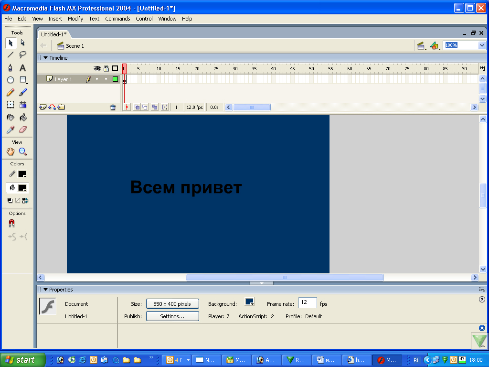
Task: Select the Eraser tool
Action: pos(22,130)
